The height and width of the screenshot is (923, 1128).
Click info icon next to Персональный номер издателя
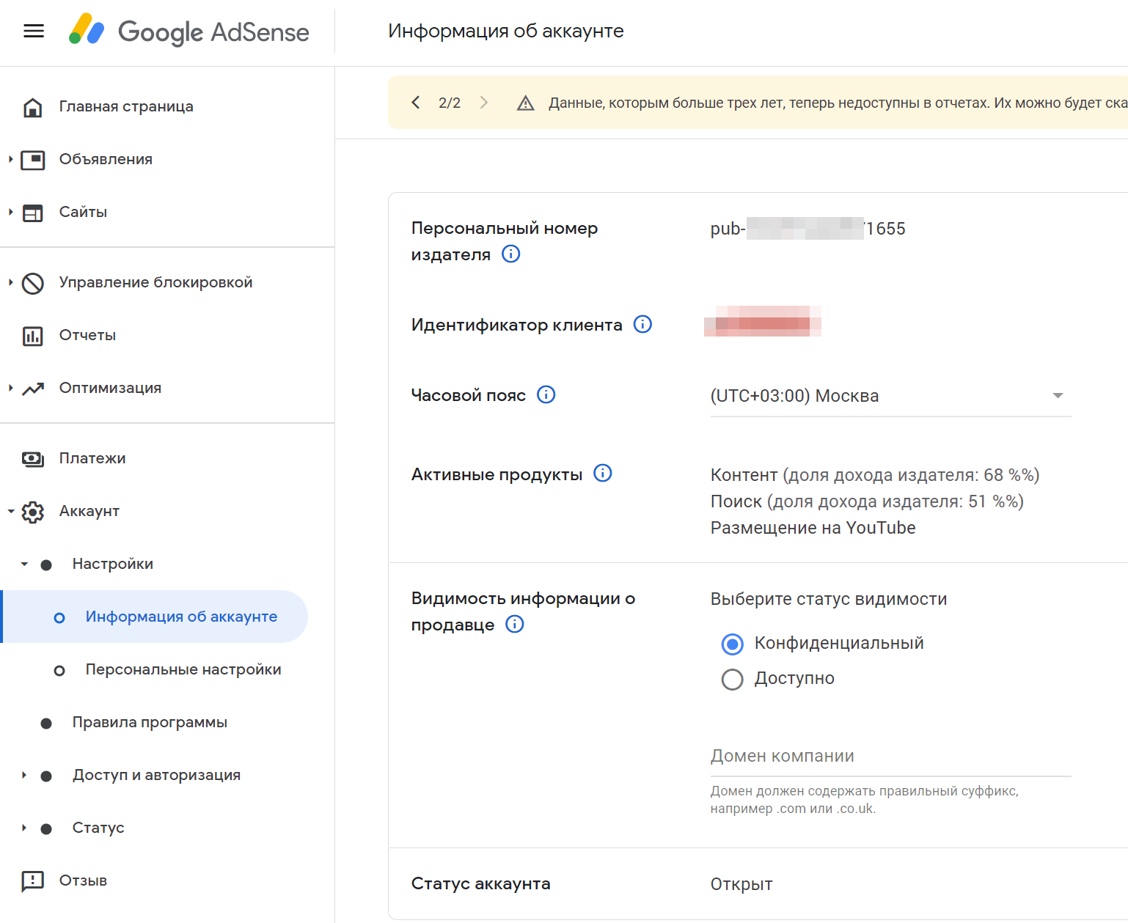510,254
